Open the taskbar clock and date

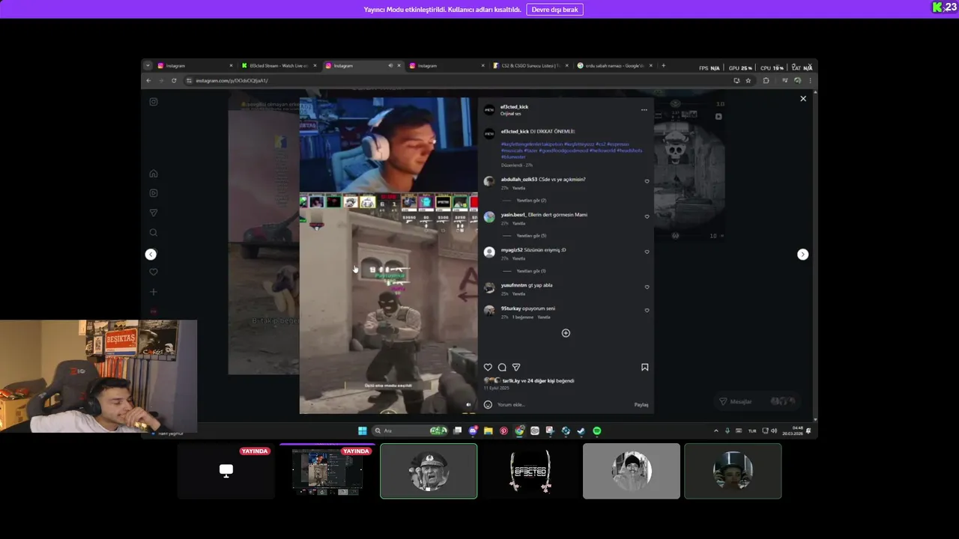[x=793, y=431]
